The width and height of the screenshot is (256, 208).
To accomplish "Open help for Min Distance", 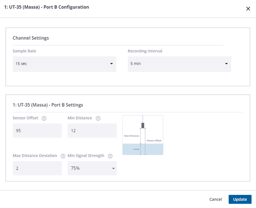I will tap(98, 118).
